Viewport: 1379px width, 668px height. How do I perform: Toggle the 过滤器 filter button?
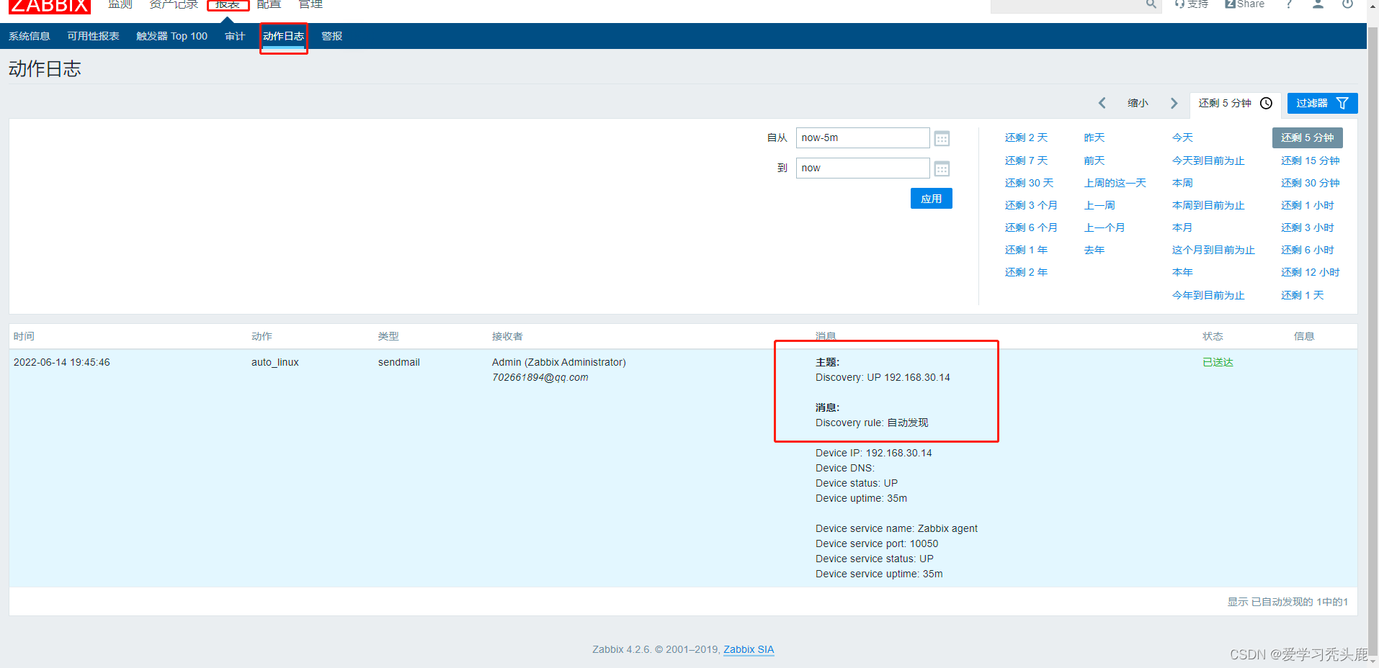pos(1322,103)
